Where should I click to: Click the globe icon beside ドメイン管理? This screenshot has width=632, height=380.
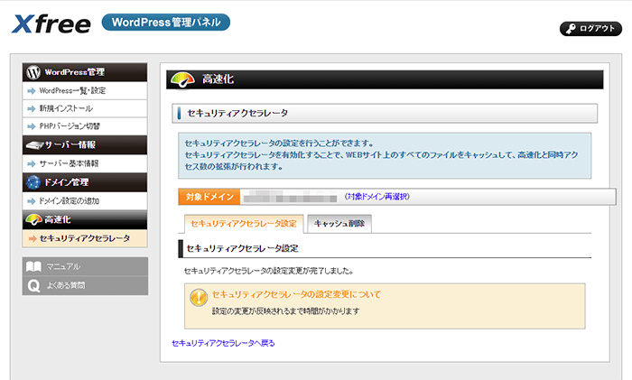pos(33,182)
